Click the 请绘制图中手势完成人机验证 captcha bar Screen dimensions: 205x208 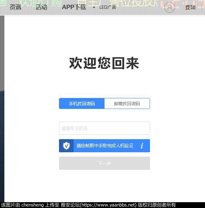[x=105, y=146]
